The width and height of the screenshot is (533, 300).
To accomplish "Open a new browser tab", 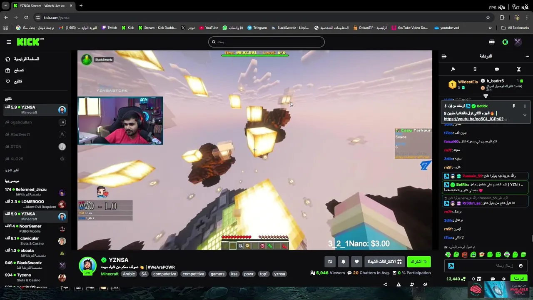I will 81,6.
